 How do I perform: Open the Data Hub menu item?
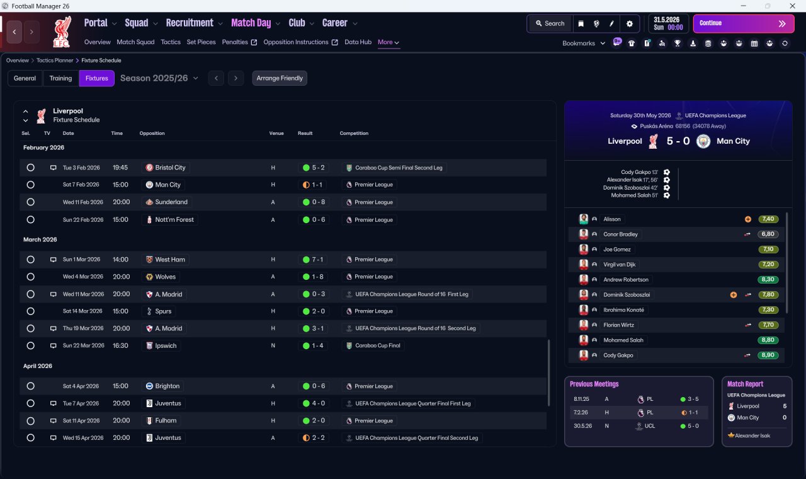click(358, 42)
